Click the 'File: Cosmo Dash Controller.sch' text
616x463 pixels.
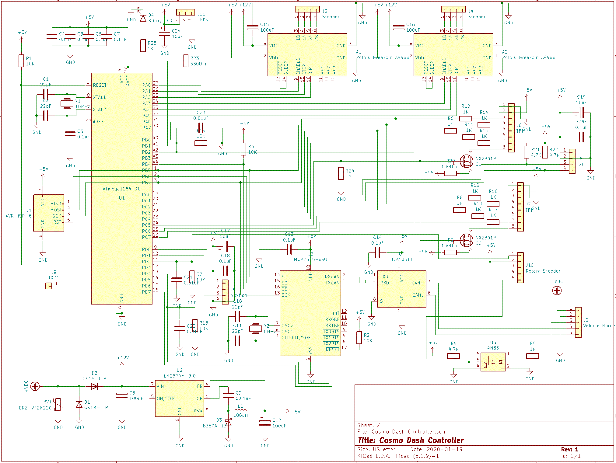tap(401, 432)
